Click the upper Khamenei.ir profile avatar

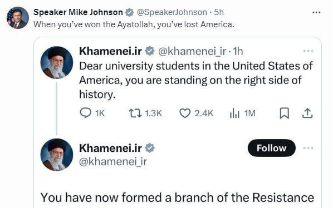[57, 62]
